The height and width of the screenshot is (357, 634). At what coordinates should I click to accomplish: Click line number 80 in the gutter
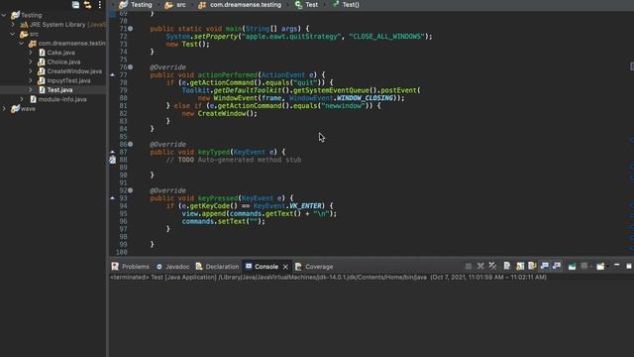(x=123, y=98)
